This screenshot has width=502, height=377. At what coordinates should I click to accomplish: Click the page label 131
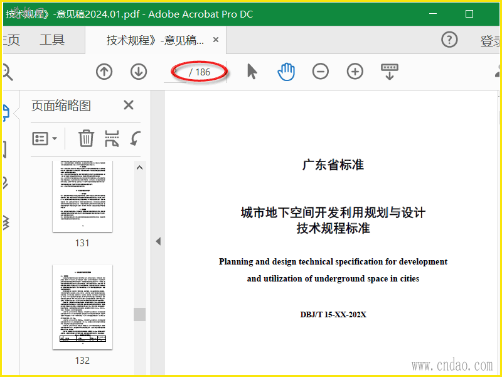pyautogui.click(x=82, y=243)
